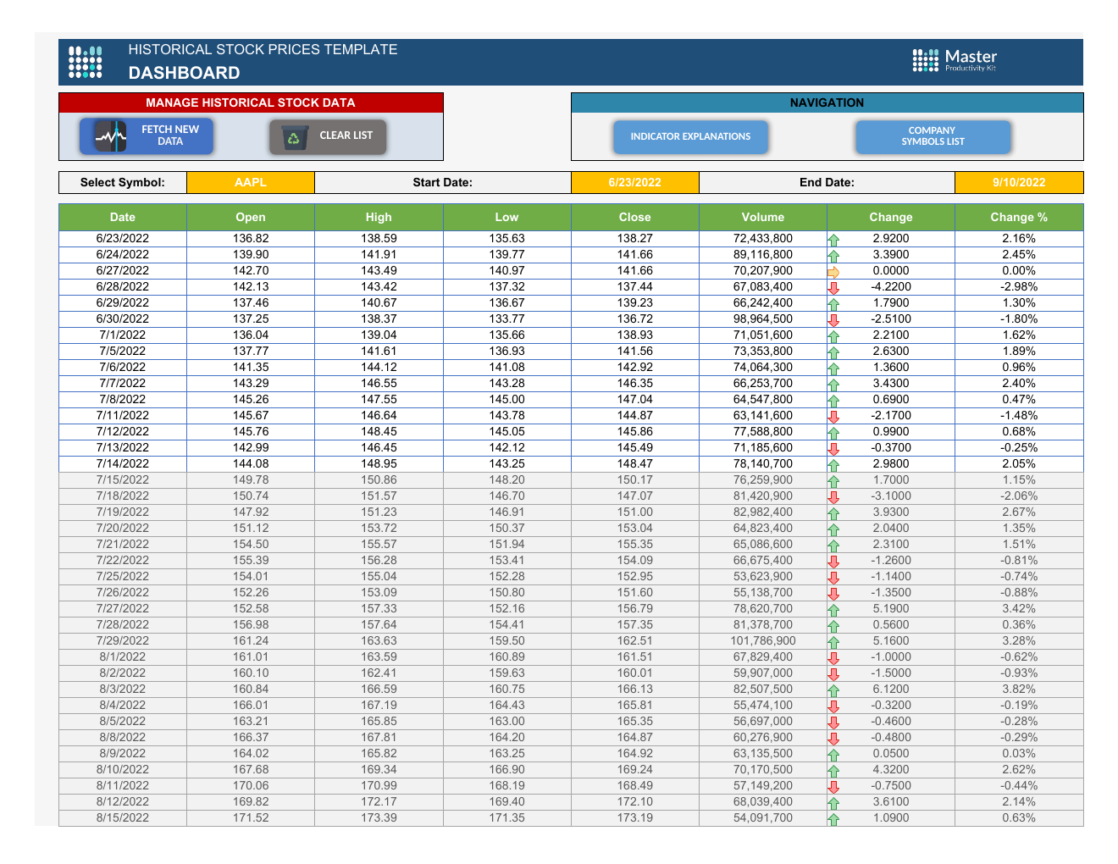The height and width of the screenshot is (864, 1118).
Task: Click the Date column header
Action: [x=123, y=218]
